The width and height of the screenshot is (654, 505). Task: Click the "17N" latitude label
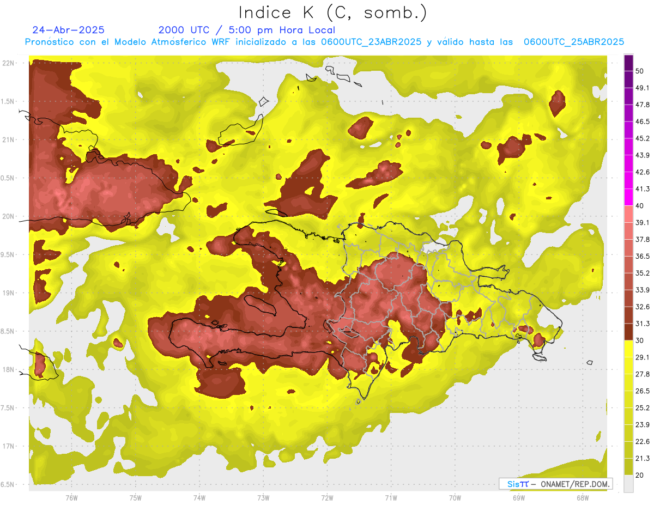pos(9,446)
